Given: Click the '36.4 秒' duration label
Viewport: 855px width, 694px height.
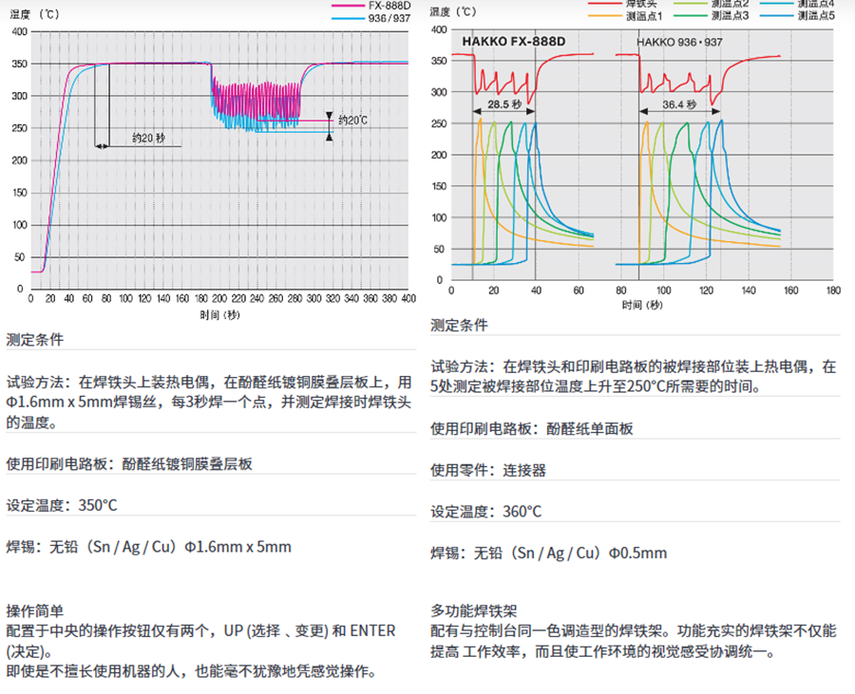Looking at the screenshot, I should click(679, 103).
